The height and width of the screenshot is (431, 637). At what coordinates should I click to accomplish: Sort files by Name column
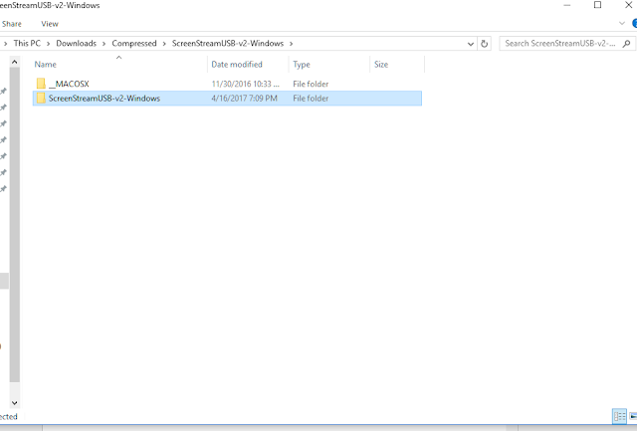tap(45, 64)
